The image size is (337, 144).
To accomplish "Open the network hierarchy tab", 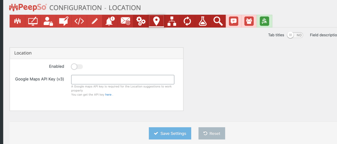I will [x=172, y=21].
